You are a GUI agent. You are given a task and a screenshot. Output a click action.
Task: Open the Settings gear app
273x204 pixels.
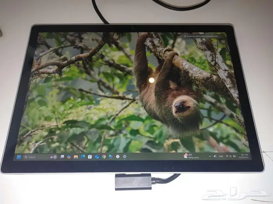tap(125, 157)
